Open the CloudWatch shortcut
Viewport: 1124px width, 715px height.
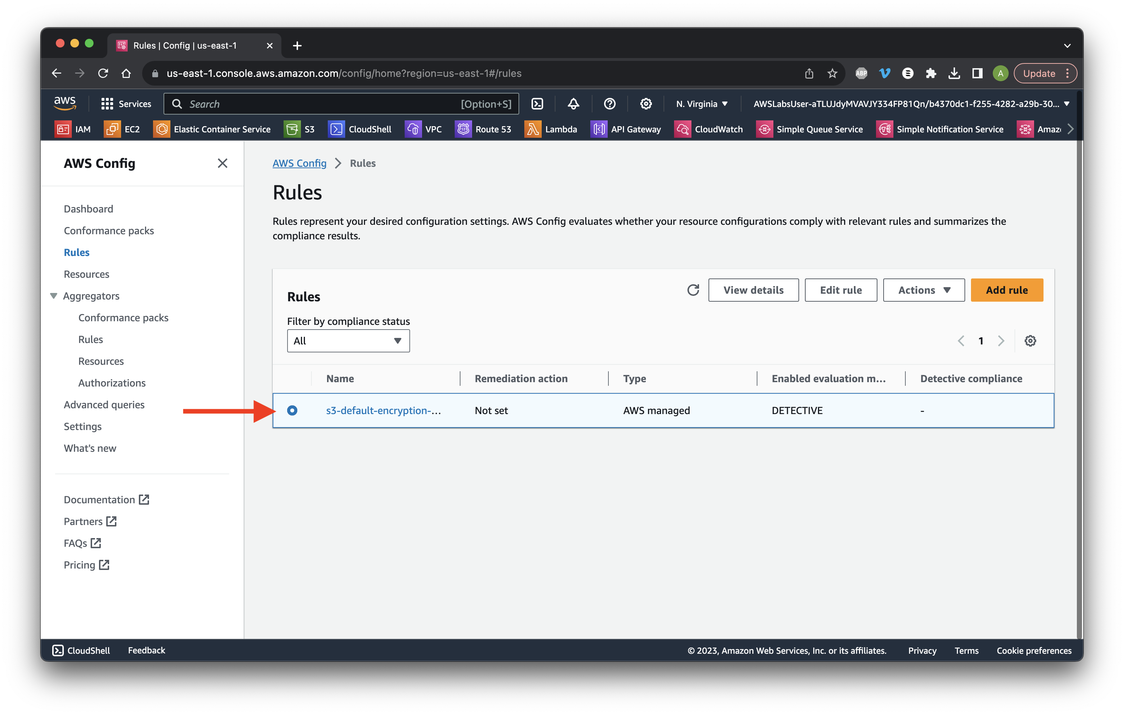pyautogui.click(x=708, y=129)
